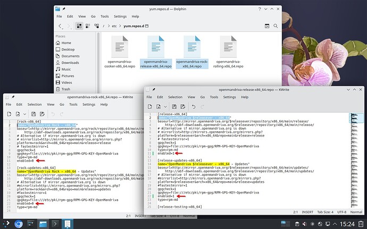Click 'UTF-8' encoding in release.repo status bar
367x229 pixels.
(341, 212)
